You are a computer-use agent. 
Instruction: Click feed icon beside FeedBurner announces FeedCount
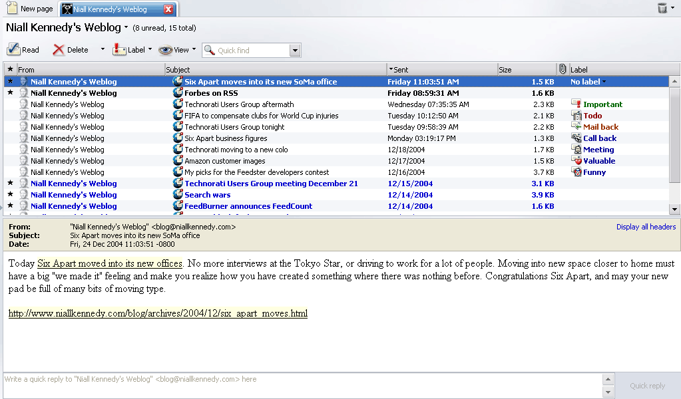(178, 205)
